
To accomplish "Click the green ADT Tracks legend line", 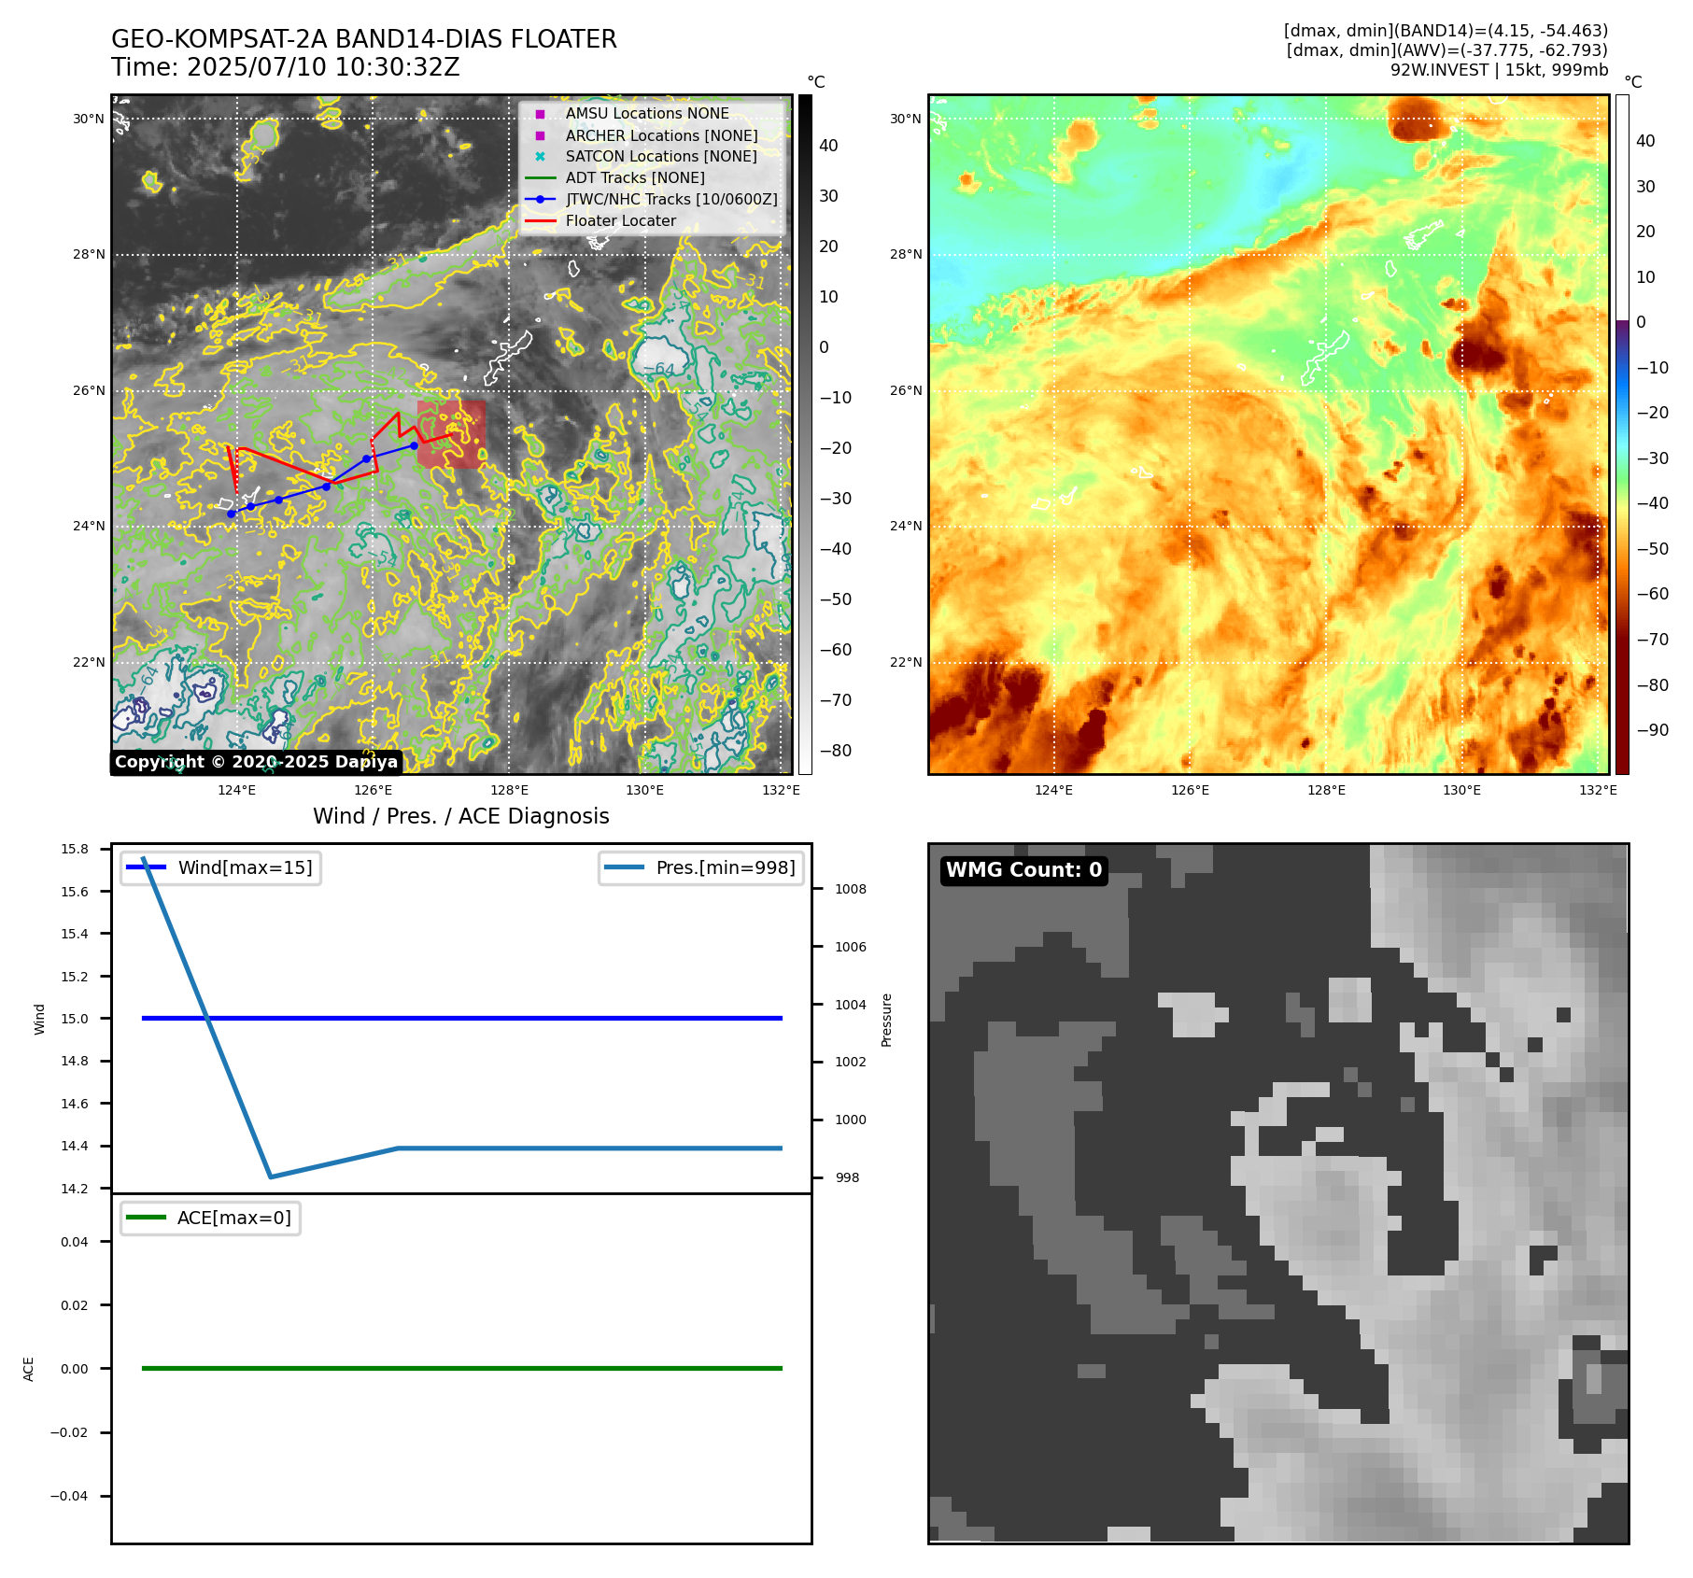I will coord(540,178).
